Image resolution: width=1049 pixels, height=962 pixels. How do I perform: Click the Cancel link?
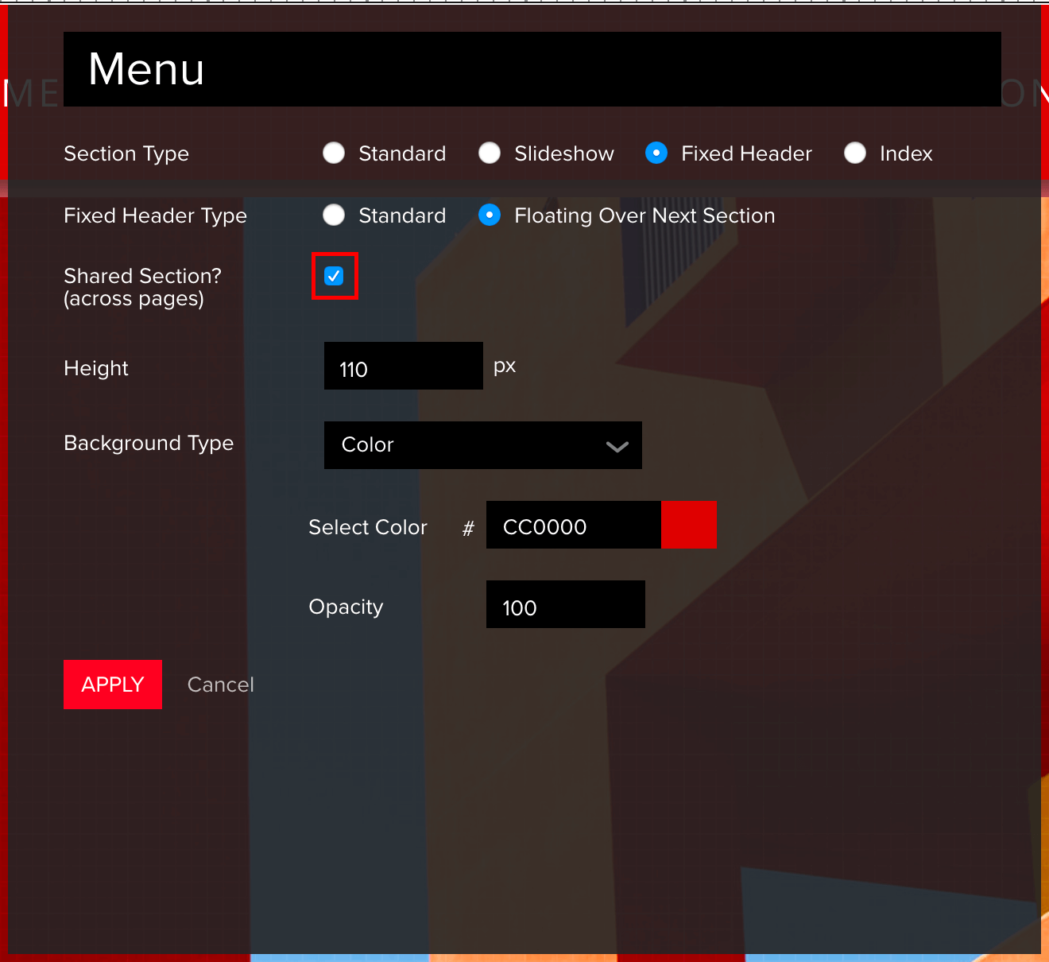point(220,685)
